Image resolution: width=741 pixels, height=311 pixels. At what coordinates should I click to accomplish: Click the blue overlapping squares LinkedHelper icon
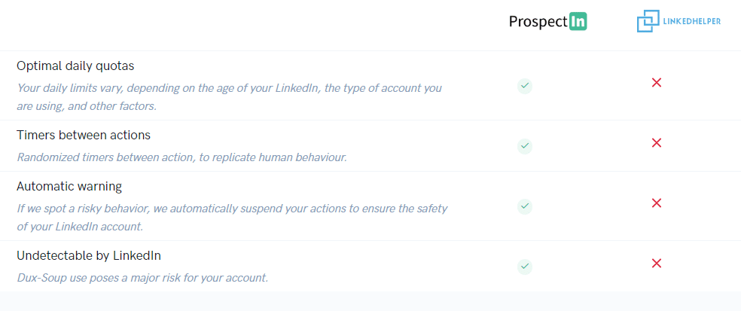click(x=648, y=21)
